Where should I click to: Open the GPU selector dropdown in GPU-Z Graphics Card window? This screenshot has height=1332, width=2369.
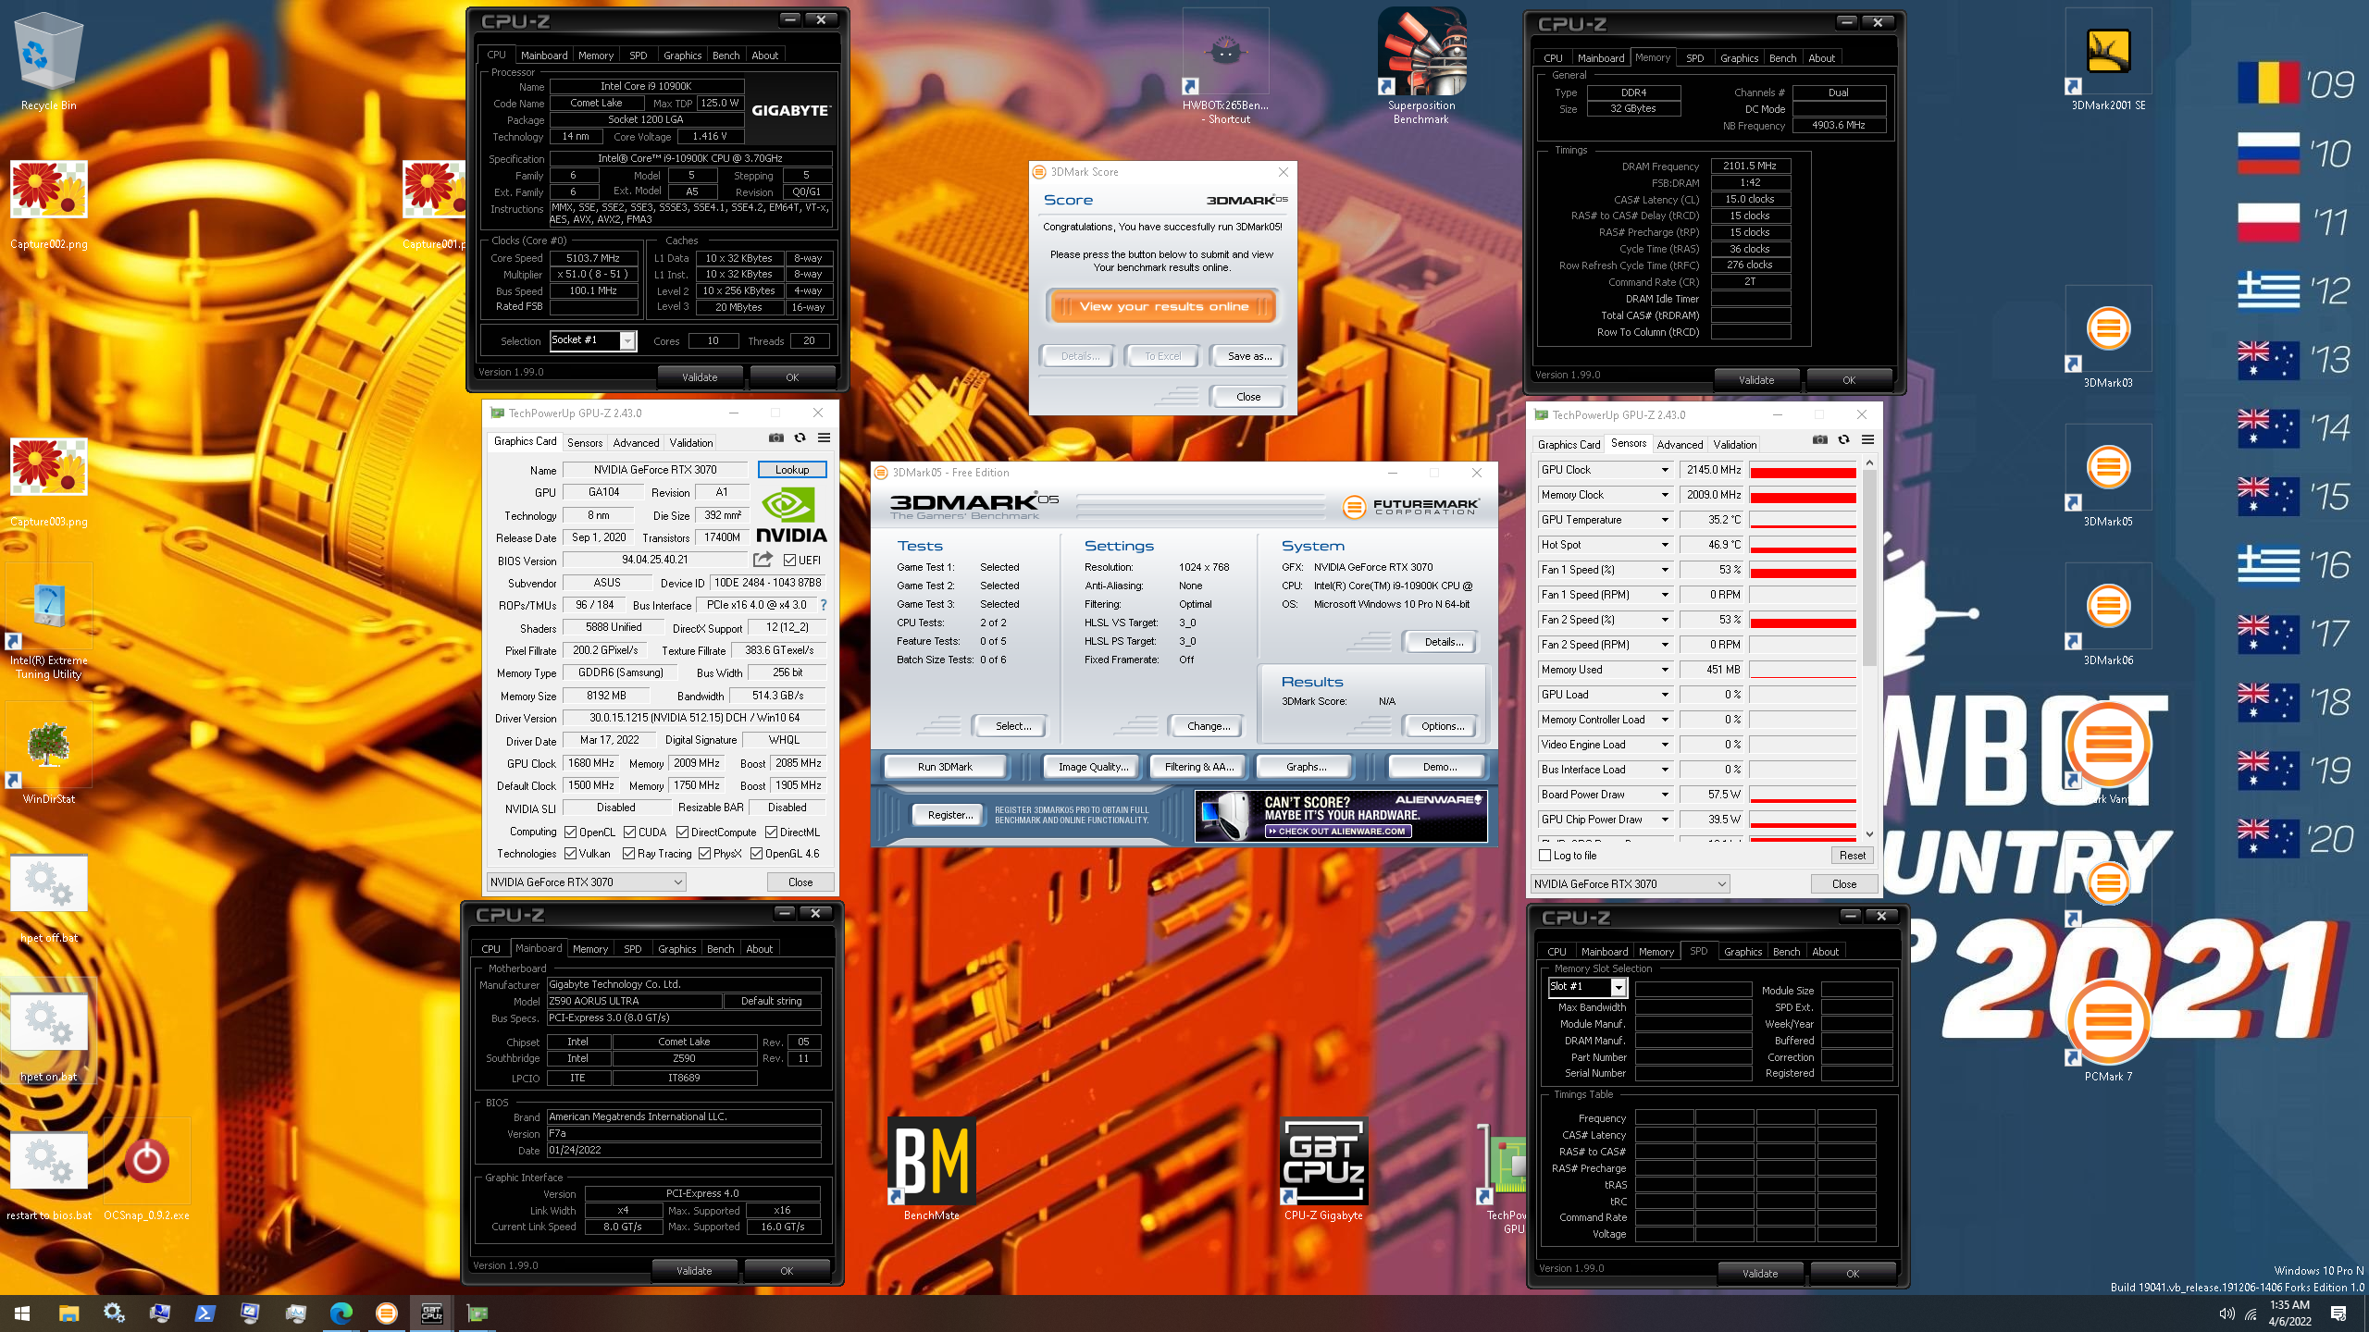click(587, 882)
